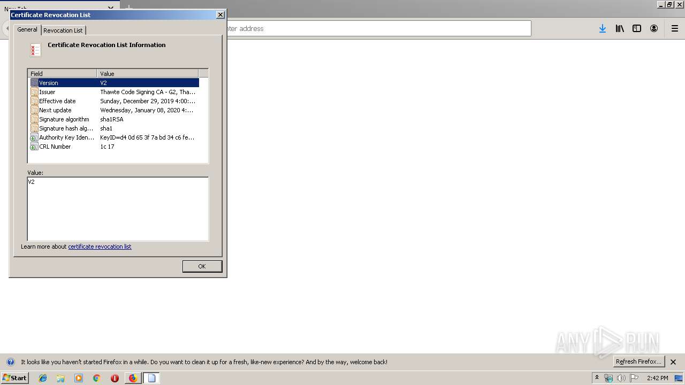Switch to the CRL document taskbar button
This screenshot has width=685, height=385.
pos(151,378)
